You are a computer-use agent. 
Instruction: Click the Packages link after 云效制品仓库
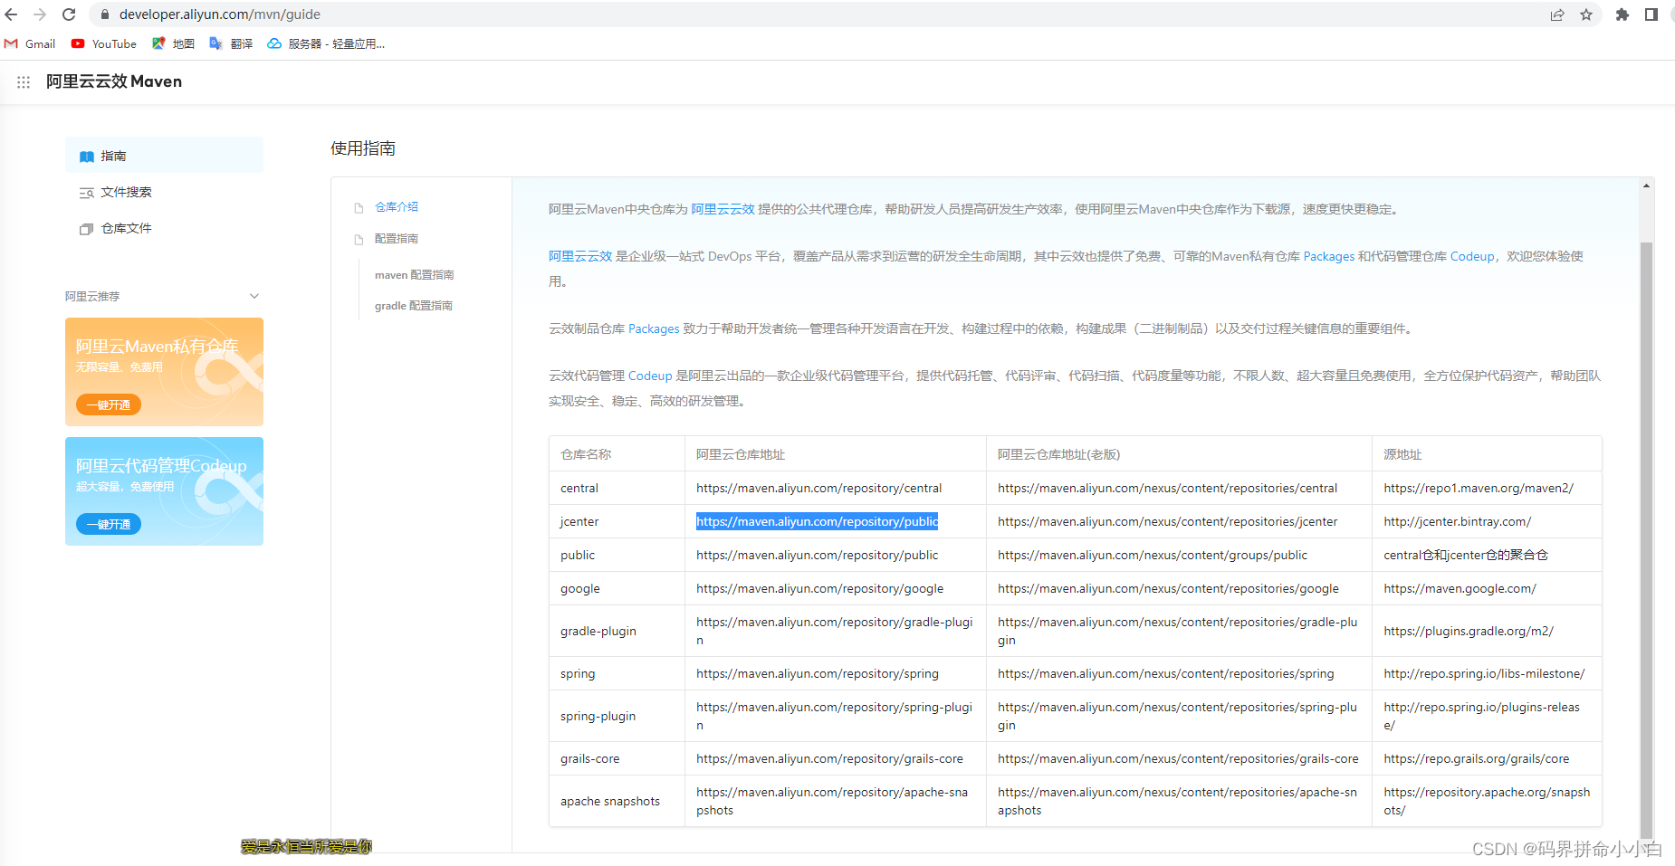coord(654,328)
